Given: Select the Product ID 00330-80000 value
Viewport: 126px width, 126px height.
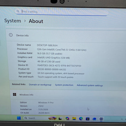Looking at the screenshot, I should coord(52,69).
